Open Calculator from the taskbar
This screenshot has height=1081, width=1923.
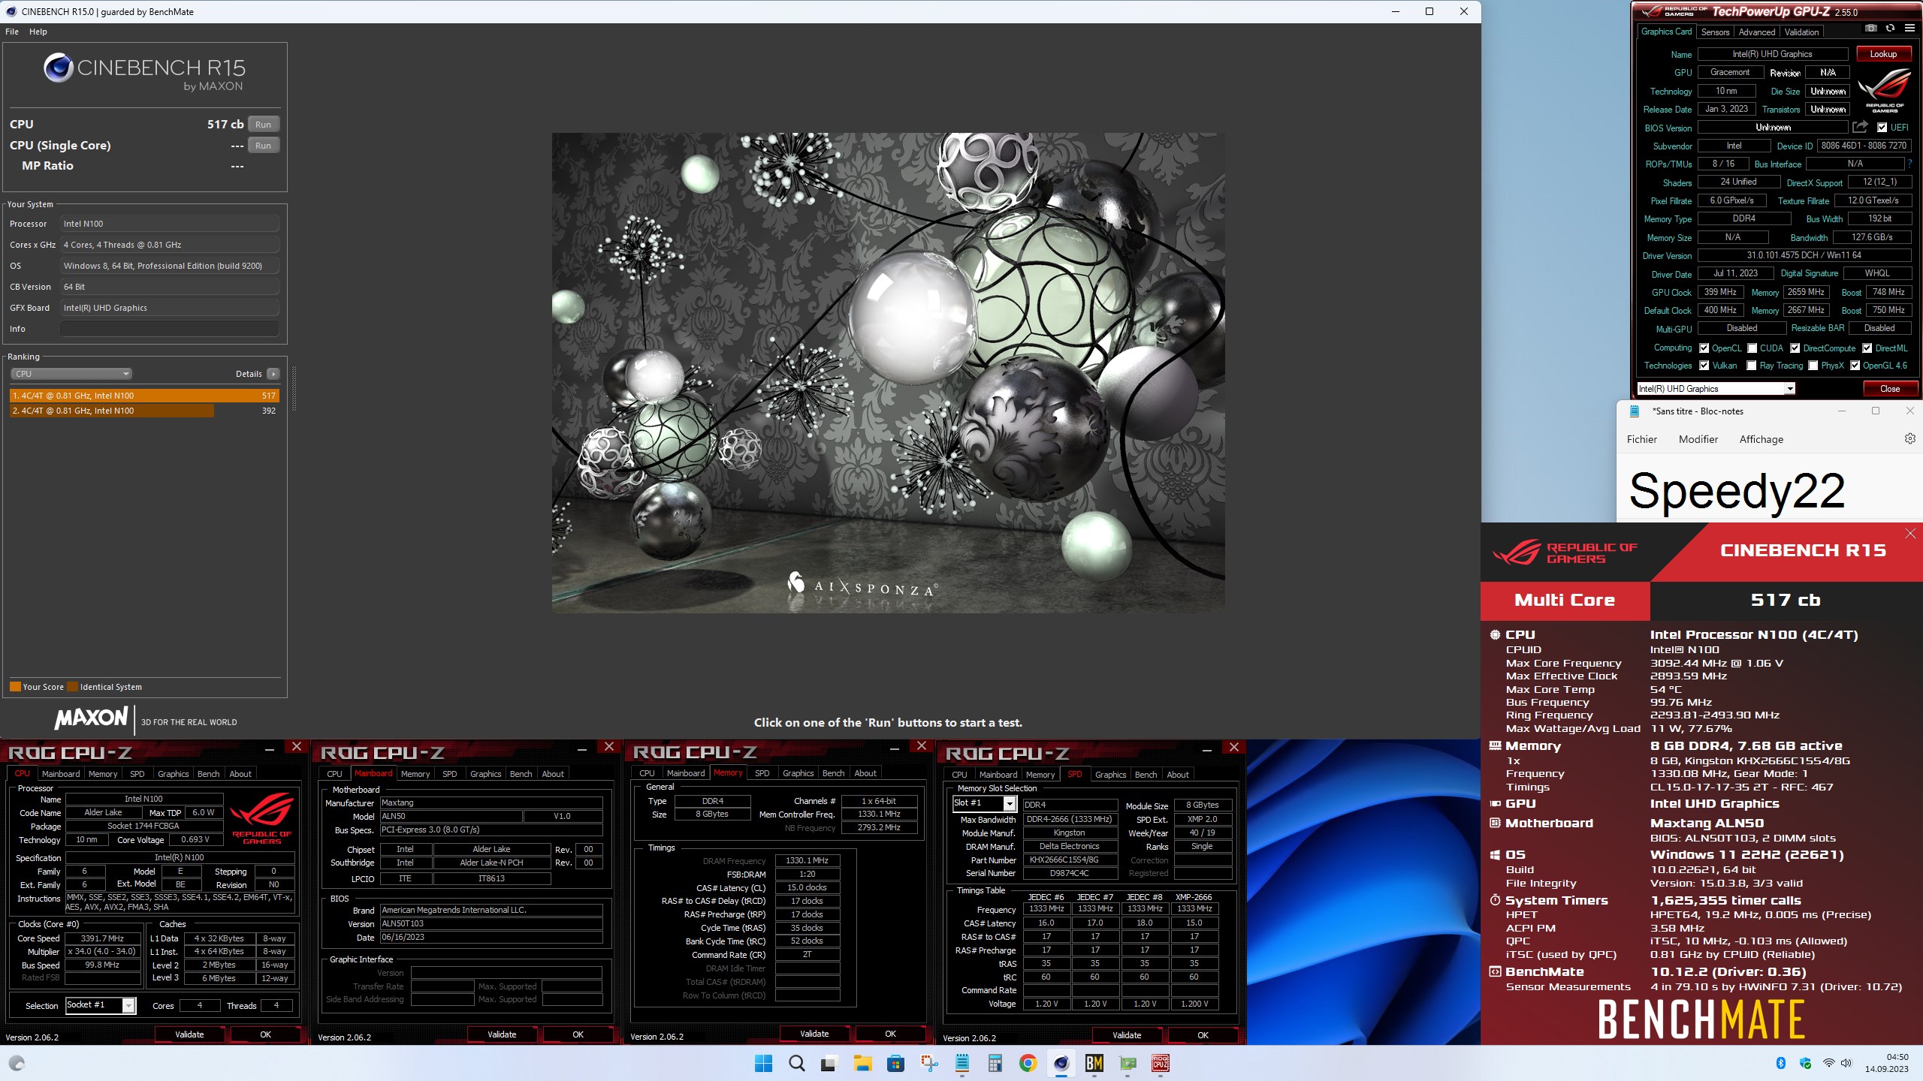[x=995, y=1063]
